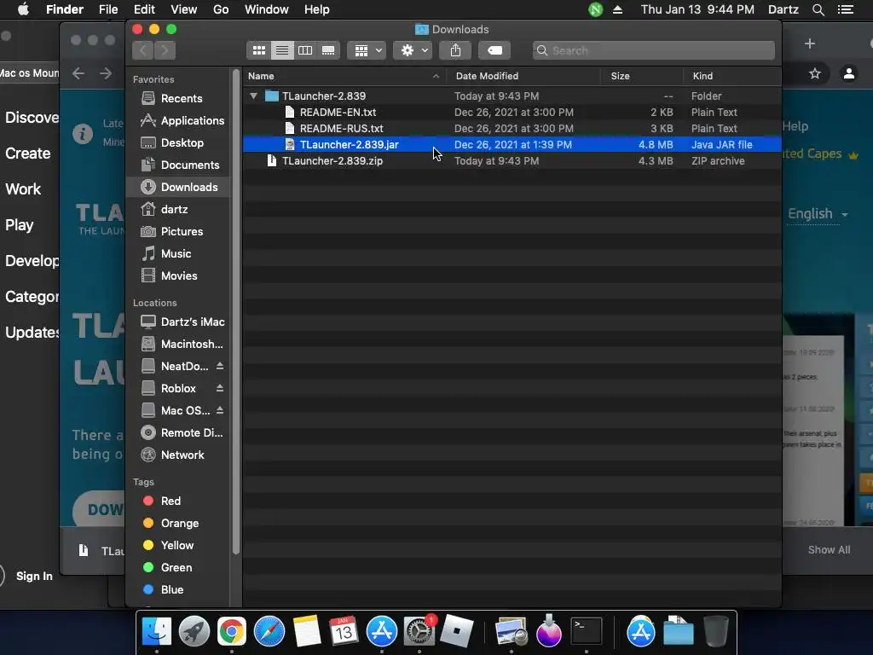Switch Finder to list view
Screen dimensions: 873x655
[282, 50]
